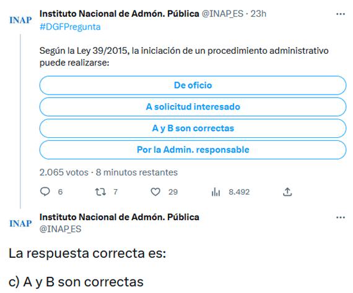This screenshot has height=293, width=353.
Task: Open the @INAP_ES handle under answer tweet
Action: click(60, 229)
